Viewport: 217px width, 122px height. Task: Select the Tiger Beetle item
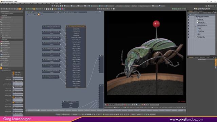[x=201, y=32]
